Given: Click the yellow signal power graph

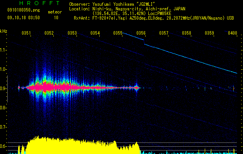Looking at the screenshot, I should click(77, 146).
